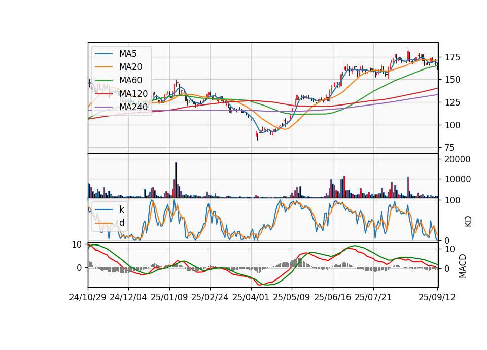Image resolution: width=487 pixels, height=350 pixels.
Task: Click the 25/05/09 date axis label
Action: pos(292,297)
